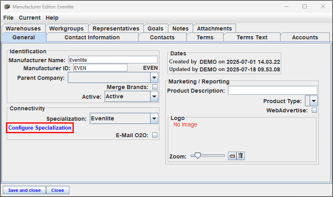Click the Manufacturer Editor app icon in title bar

tap(7, 6)
